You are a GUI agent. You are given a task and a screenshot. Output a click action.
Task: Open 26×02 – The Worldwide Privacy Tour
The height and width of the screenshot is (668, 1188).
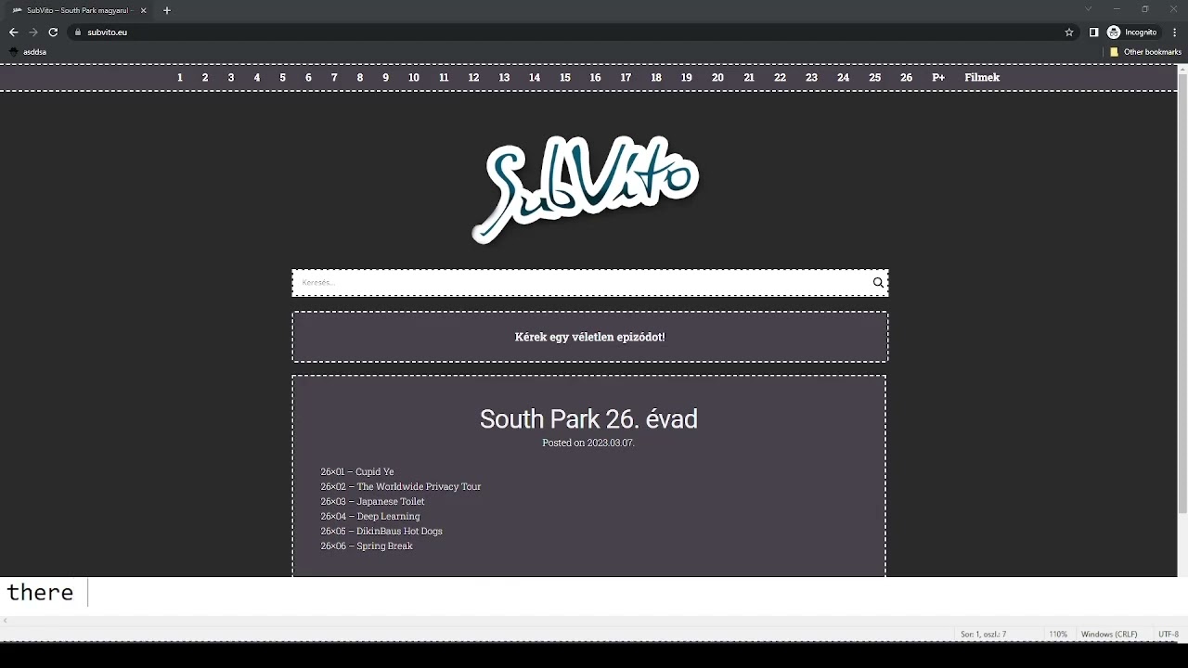tap(401, 486)
